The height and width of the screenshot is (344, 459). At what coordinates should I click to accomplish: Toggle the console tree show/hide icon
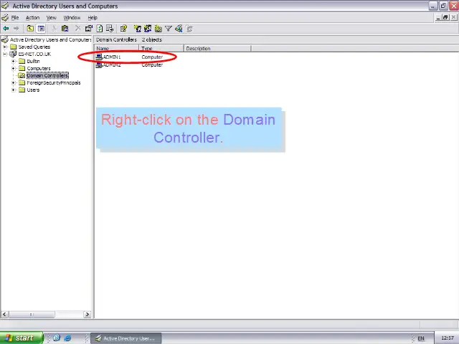point(41,29)
